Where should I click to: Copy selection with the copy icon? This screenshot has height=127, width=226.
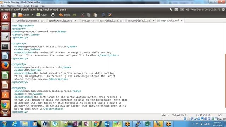point(89,15)
